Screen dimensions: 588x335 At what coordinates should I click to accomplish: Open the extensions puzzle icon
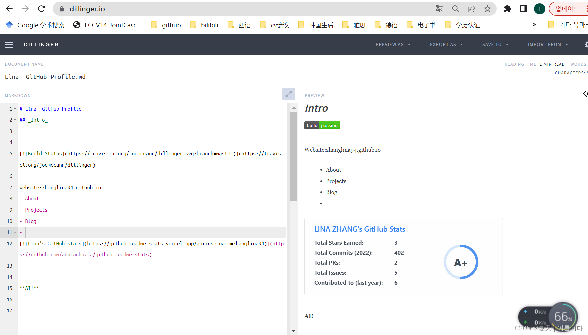(x=507, y=9)
